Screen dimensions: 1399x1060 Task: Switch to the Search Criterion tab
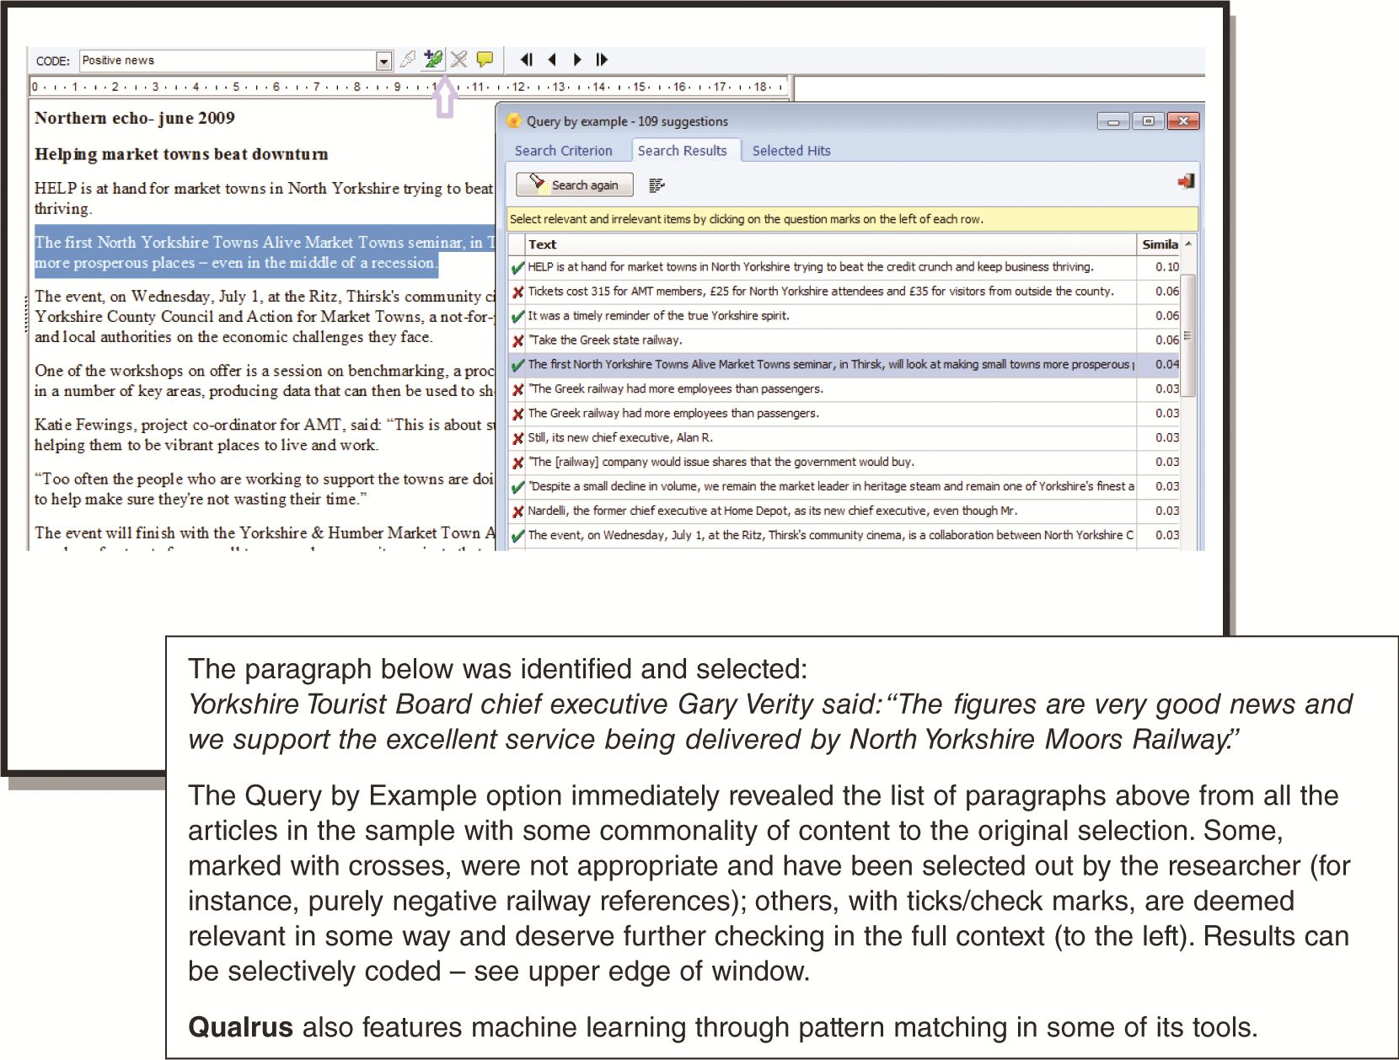(x=564, y=151)
